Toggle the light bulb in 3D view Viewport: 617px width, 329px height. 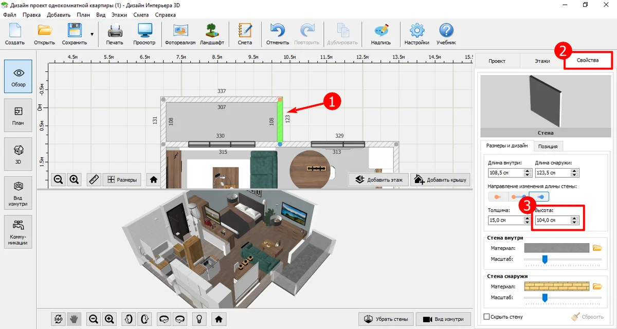click(198, 319)
